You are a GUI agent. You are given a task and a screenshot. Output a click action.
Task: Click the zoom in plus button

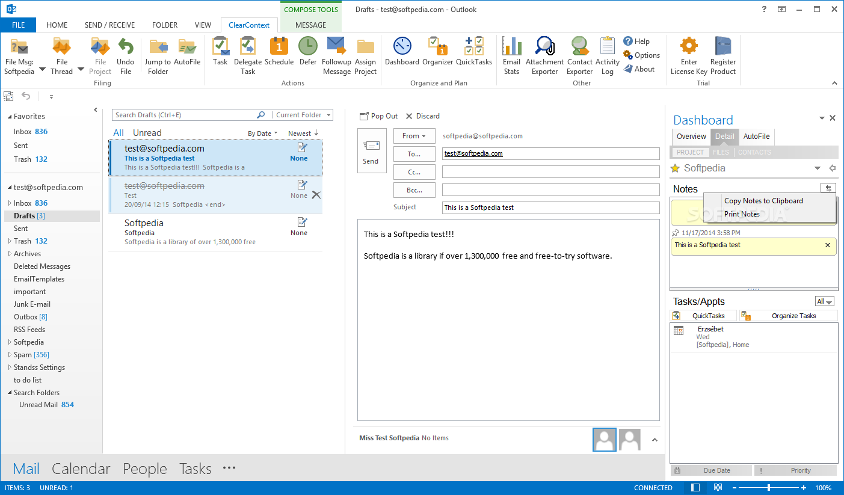pos(804,488)
